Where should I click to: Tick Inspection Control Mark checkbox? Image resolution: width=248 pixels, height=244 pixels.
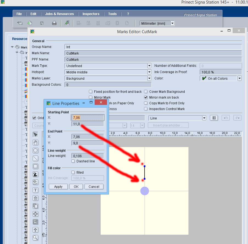point(146,109)
